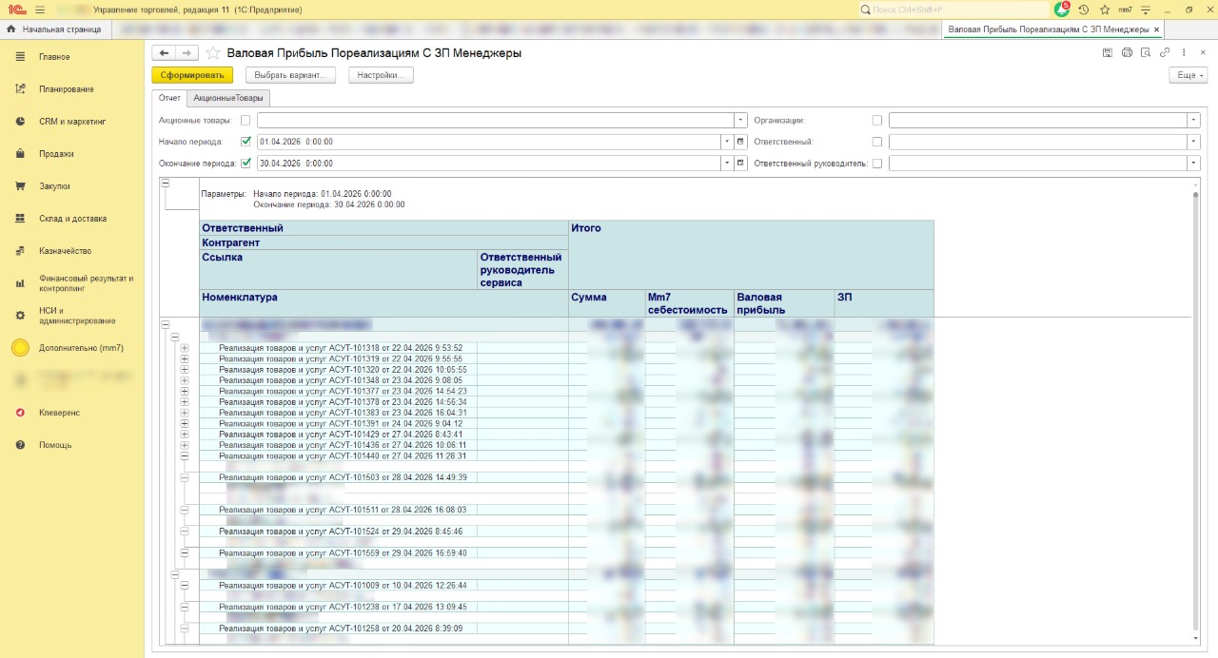Open print preview magnifier icon
1218x658 pixels.
pos(1146,53)
